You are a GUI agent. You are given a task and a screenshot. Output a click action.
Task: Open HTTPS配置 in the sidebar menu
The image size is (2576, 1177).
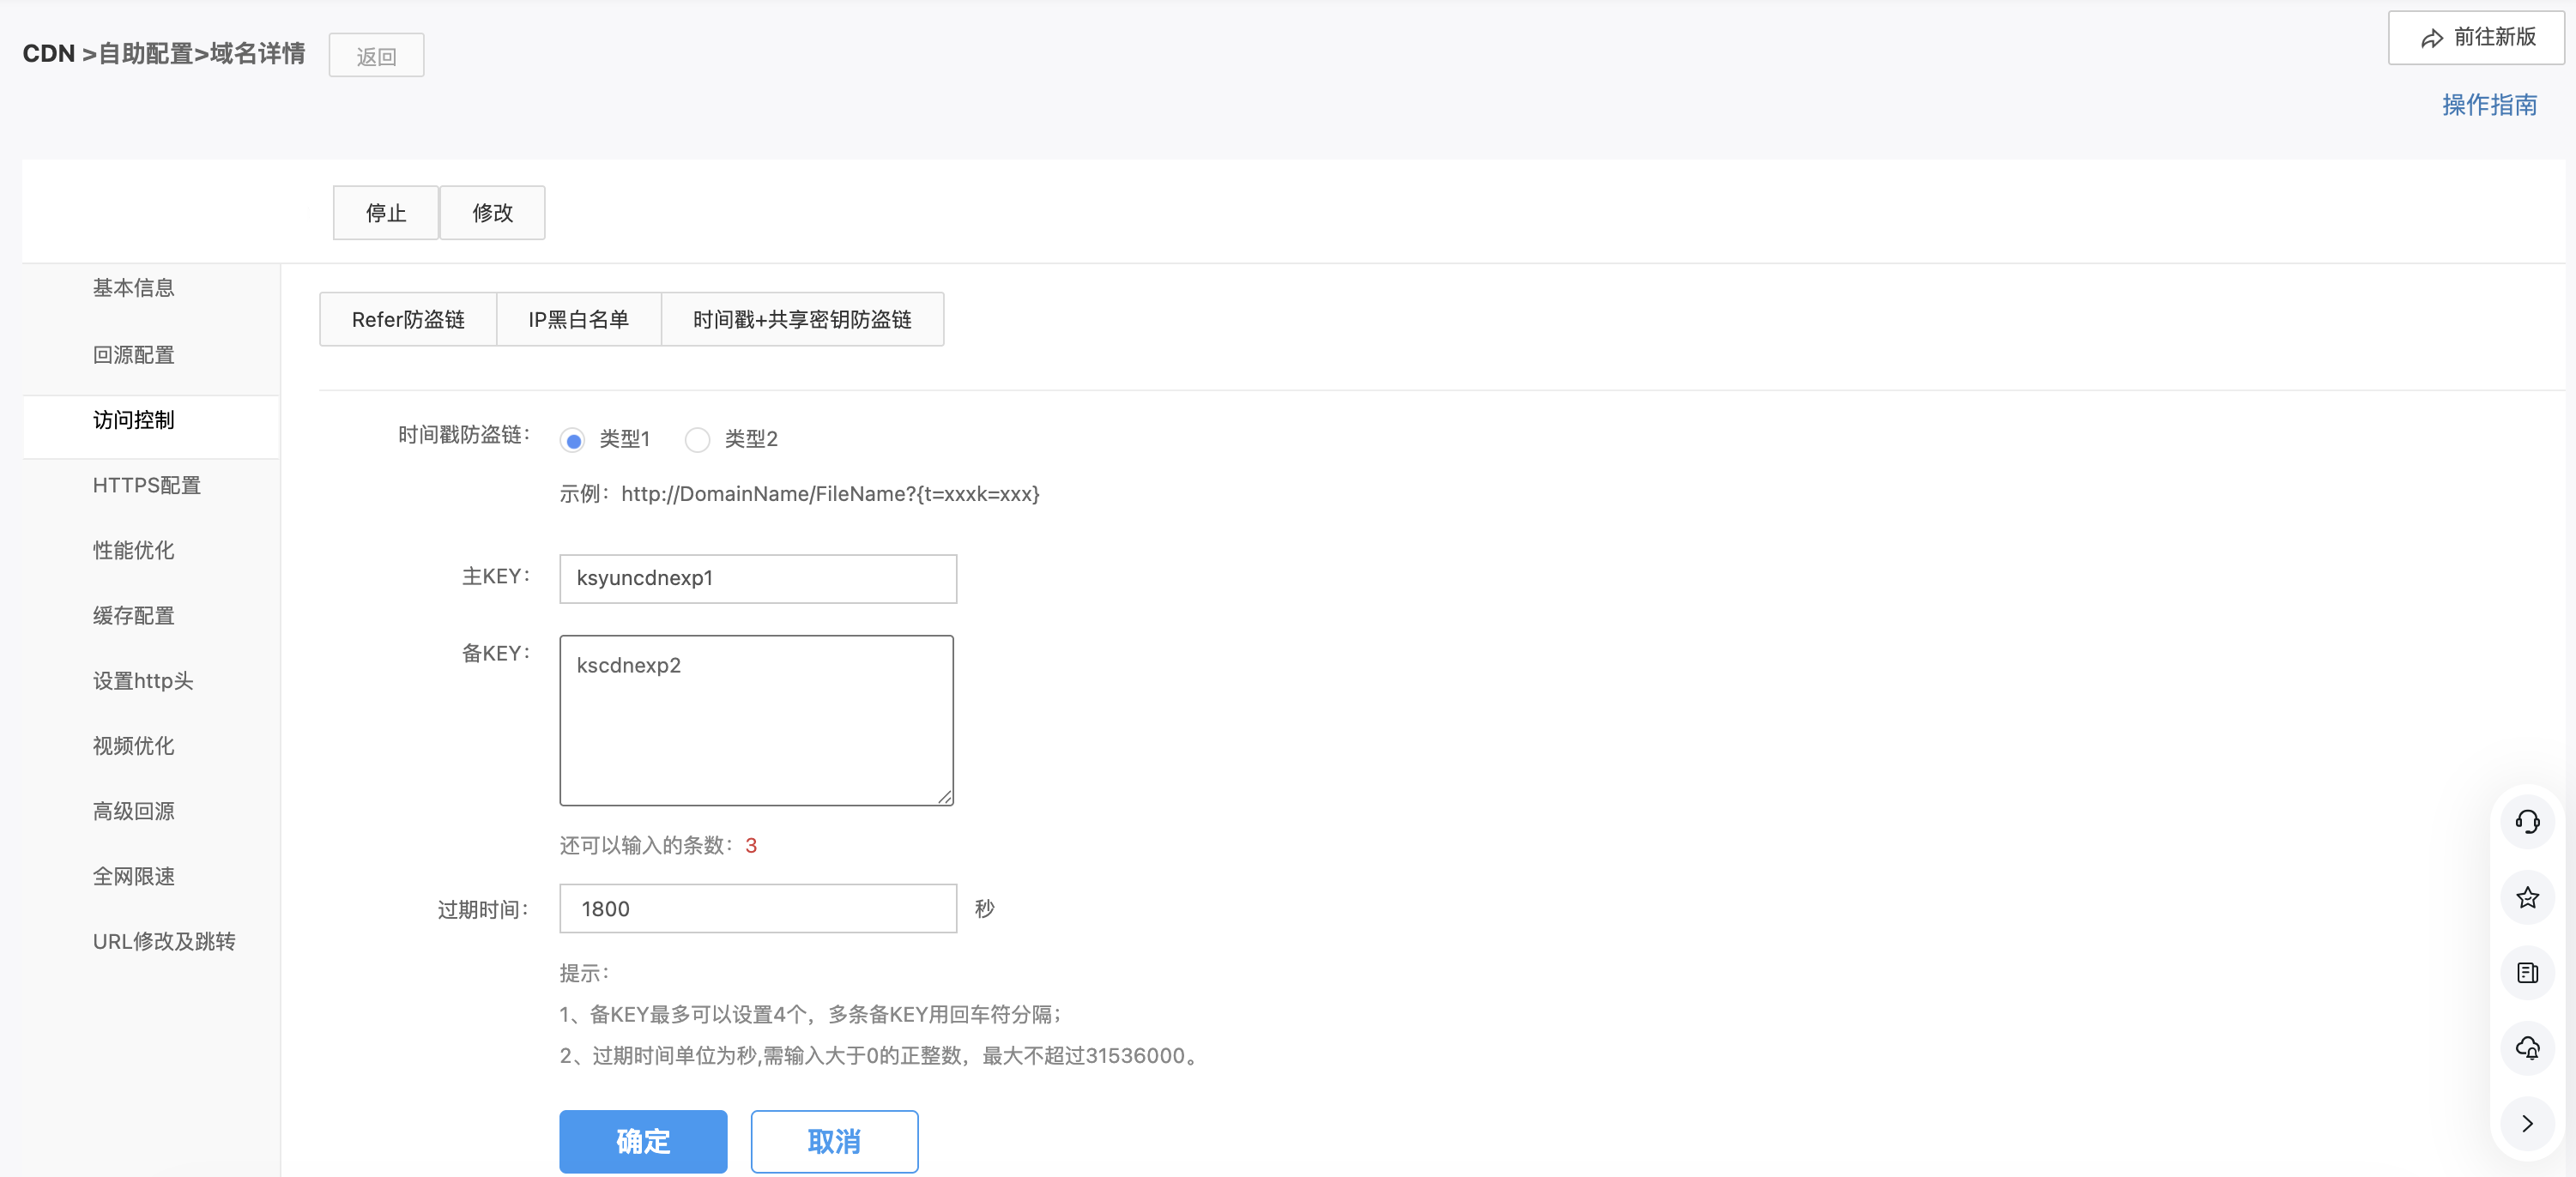(146, 486)
